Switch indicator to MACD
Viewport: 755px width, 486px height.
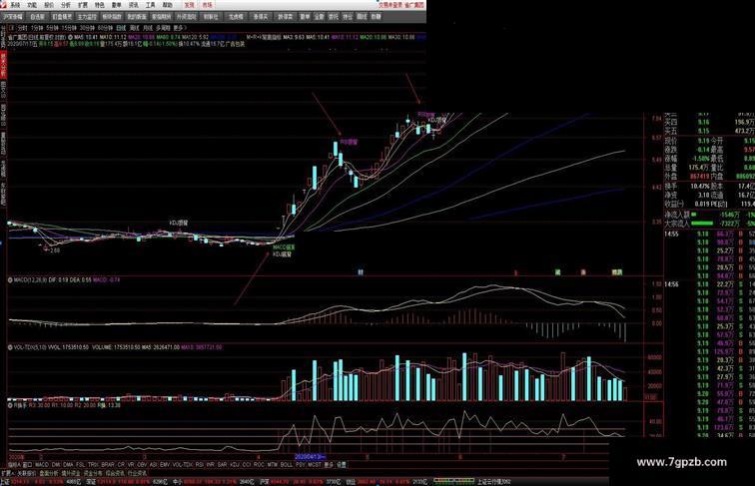click(x=42, y=465)
